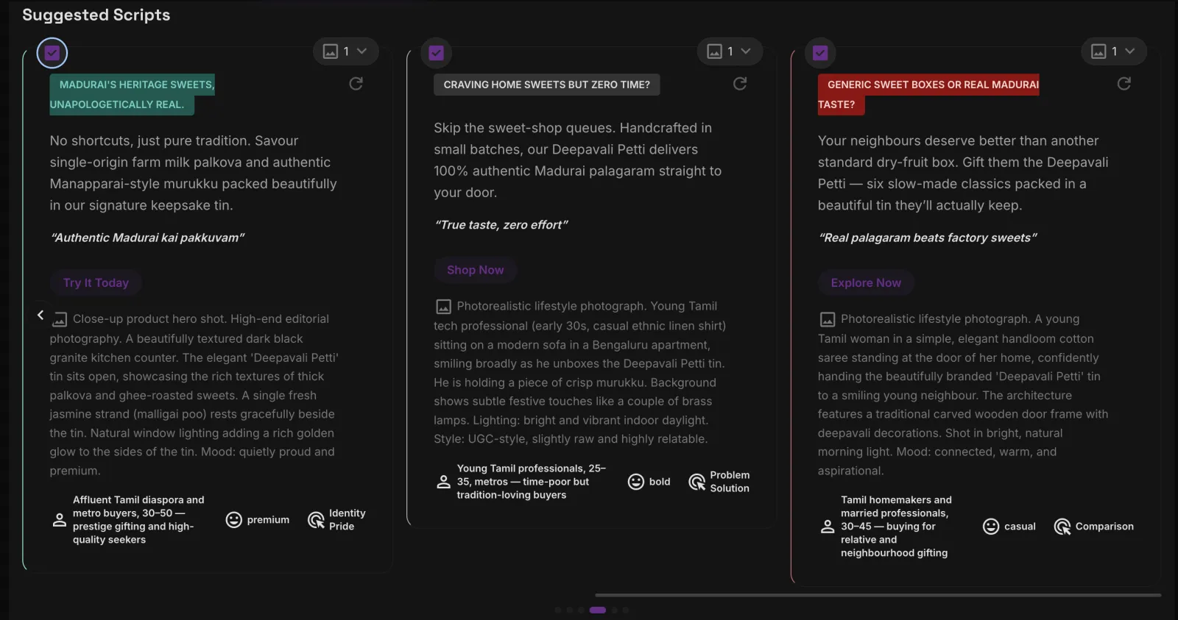The image size is (1178, 620).
Task: Click the Suggested Scripts heading
Action: [x=96, y=15]
